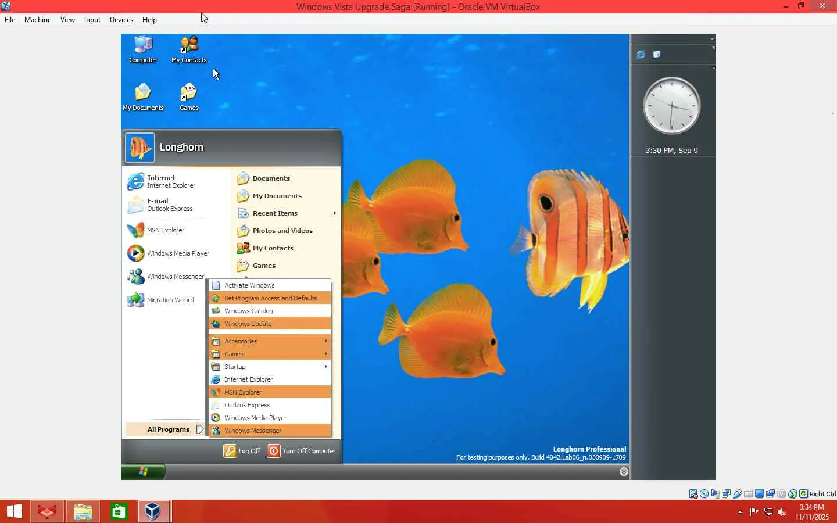Click Internet Explorer quick launch icon in sidebar
The image size is (837, 523).
point(641,55)
